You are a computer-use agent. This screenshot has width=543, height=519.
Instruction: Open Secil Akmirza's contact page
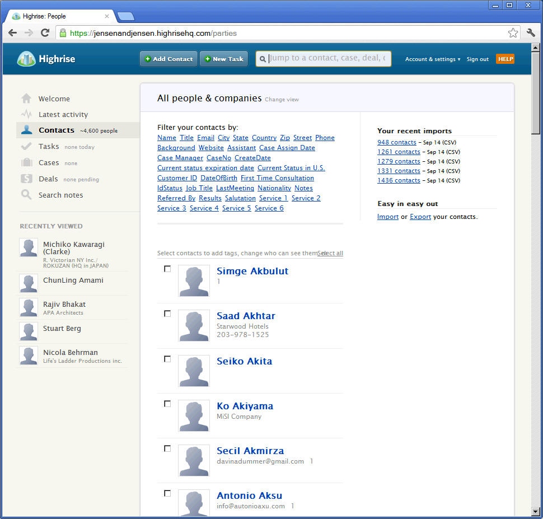pos(250,450)
